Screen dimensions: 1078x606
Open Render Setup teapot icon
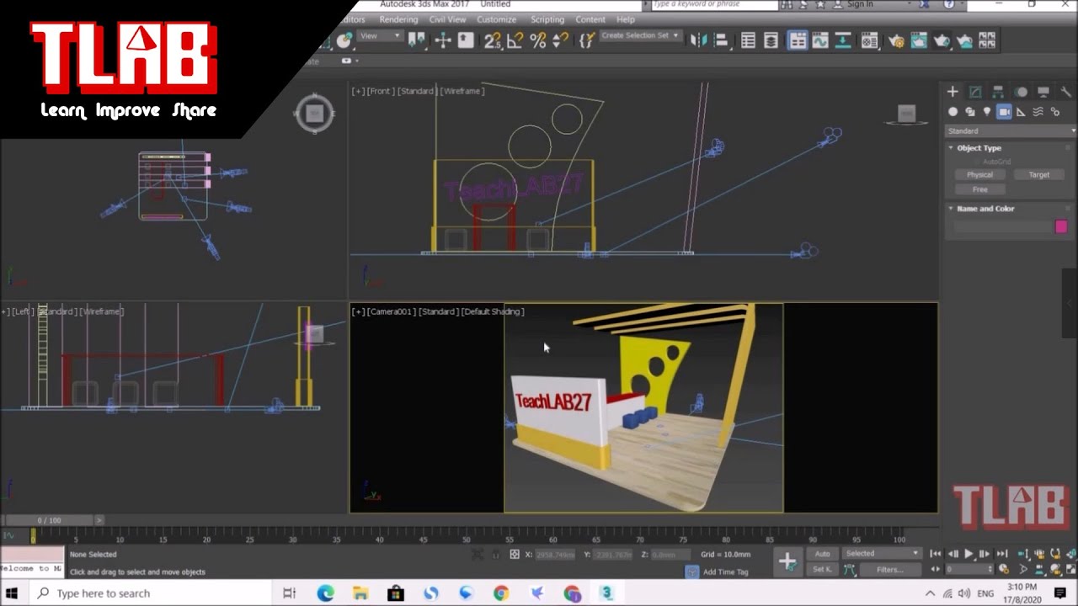click(x=896, y=40)
